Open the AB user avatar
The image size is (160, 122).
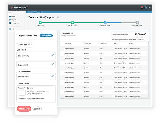146,8
